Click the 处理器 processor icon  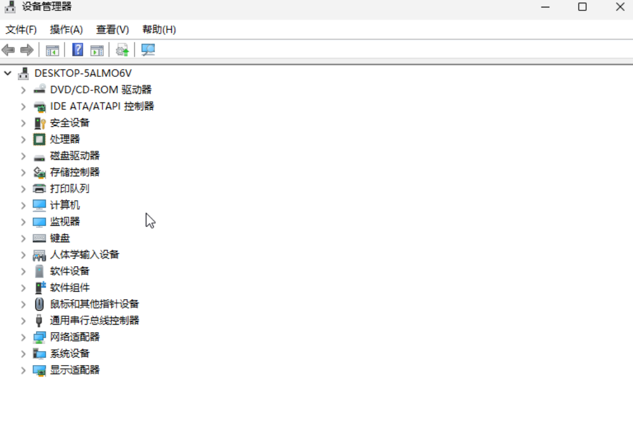click(x=40, y=139)
